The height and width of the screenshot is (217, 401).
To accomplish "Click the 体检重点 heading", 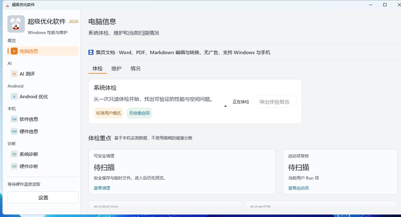I will click(100, 138).
